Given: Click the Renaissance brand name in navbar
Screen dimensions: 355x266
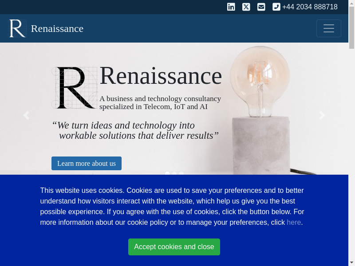Looking at the screenshot, I should [x=57, y=28].
